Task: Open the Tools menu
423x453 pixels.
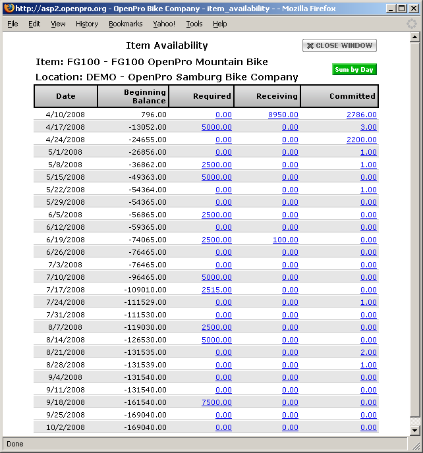Action: tap(194, 24)
